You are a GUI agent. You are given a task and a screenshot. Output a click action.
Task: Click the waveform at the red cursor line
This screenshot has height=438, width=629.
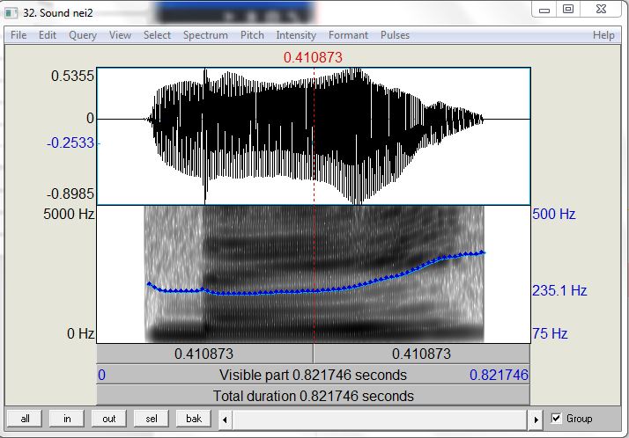coord(314,136)
